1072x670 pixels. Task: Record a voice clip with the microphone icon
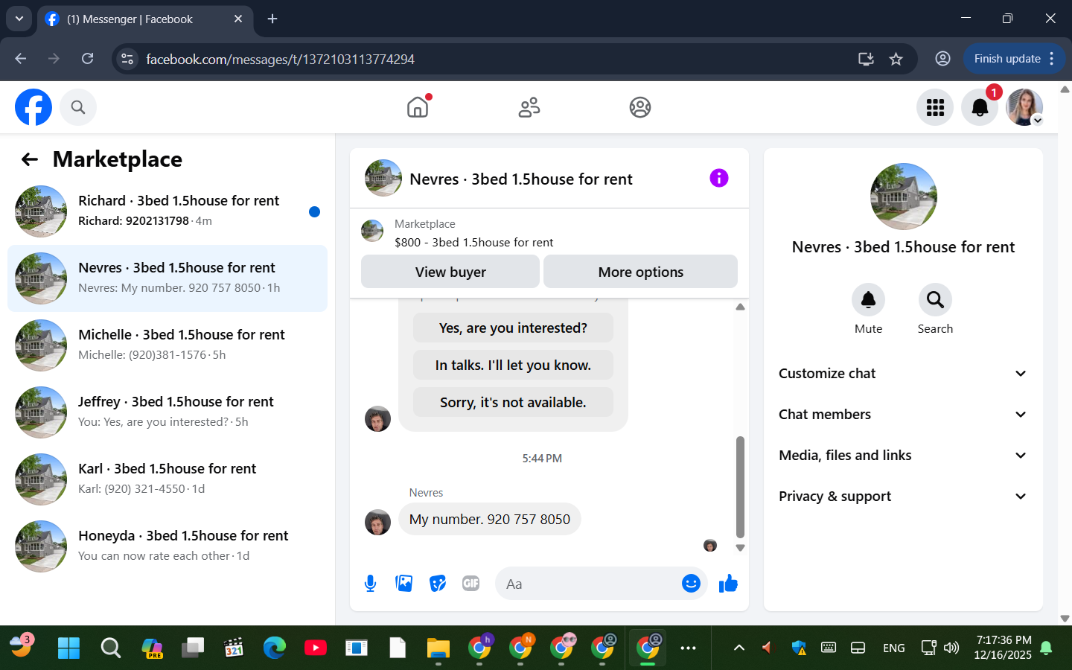click(370, 584)
